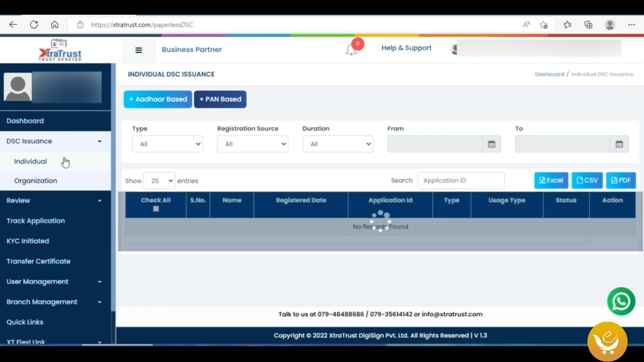644x362 pixels.
Task: Export the table as CSV
Action: [x=587, y=180]
